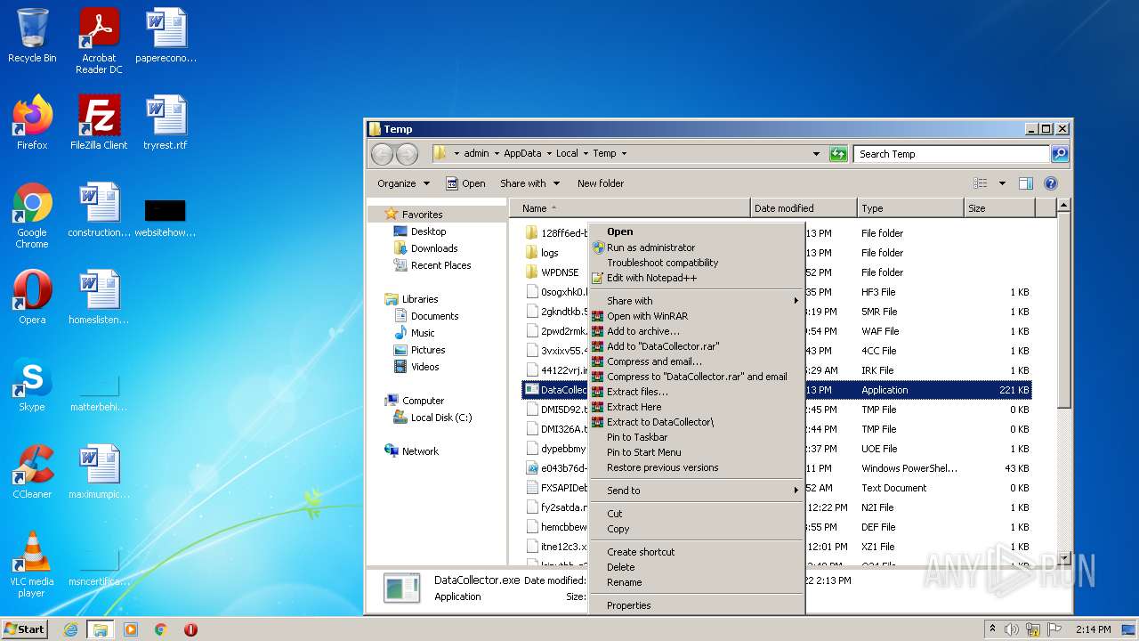Open the Recycle Bin desktop icon
The height and width of the screenshot is (641, 1139).
pyautogui.click(x=32, y=36)
